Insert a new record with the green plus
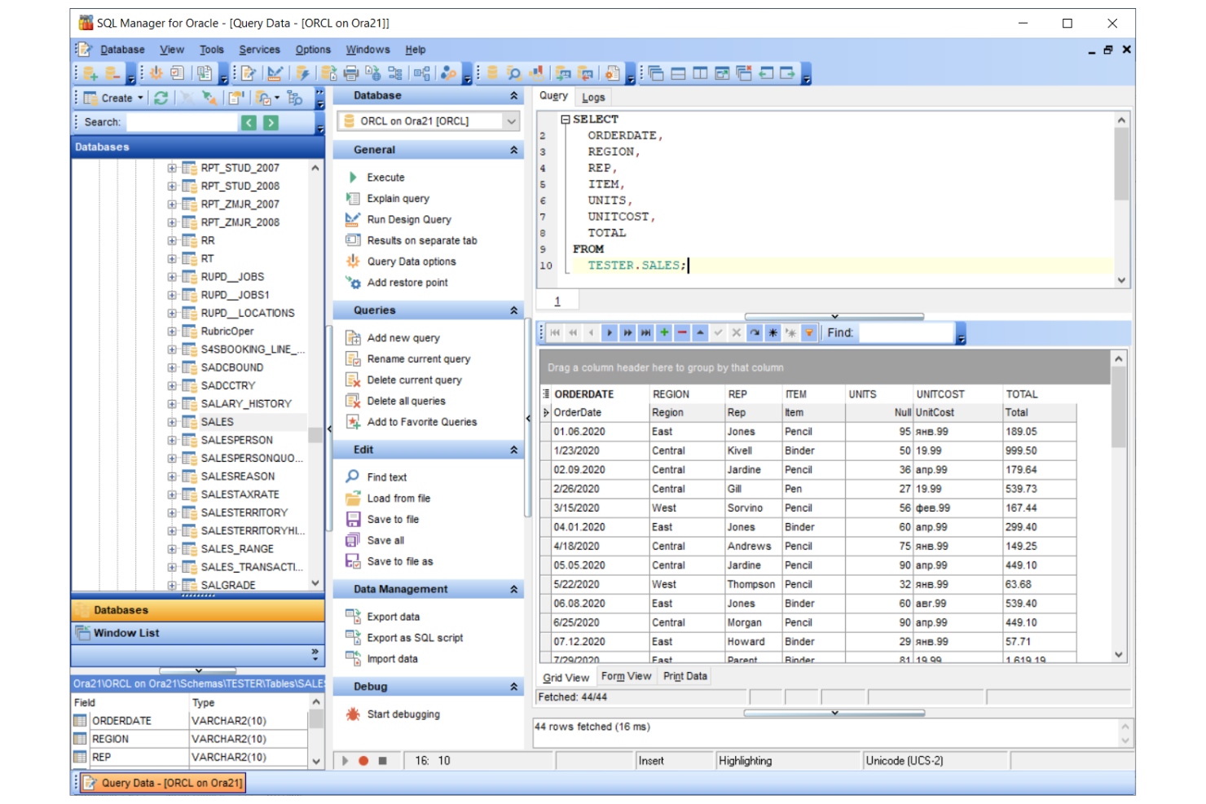Image resolution: width=1206 pixels, height=804 pixels. pos(663,332)
